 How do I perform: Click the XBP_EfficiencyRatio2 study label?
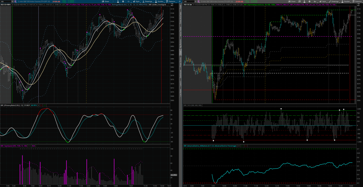tap(11, 105)
